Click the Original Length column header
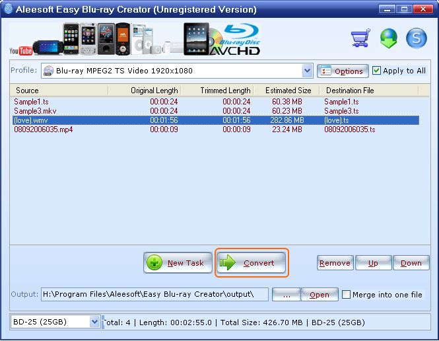 [145, 91]
